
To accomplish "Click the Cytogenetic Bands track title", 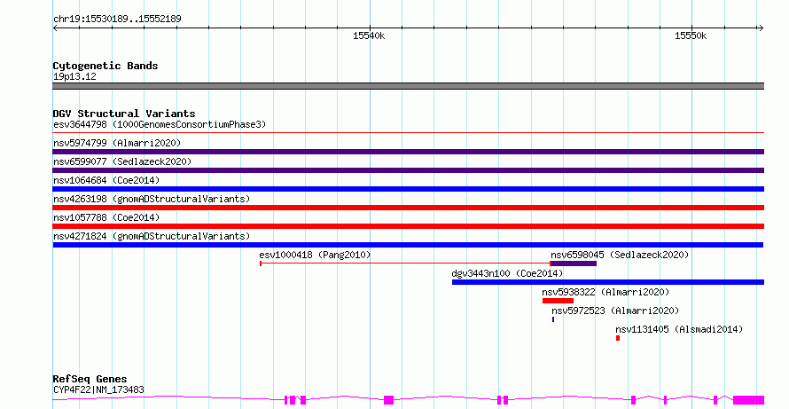I will point(105,66).
